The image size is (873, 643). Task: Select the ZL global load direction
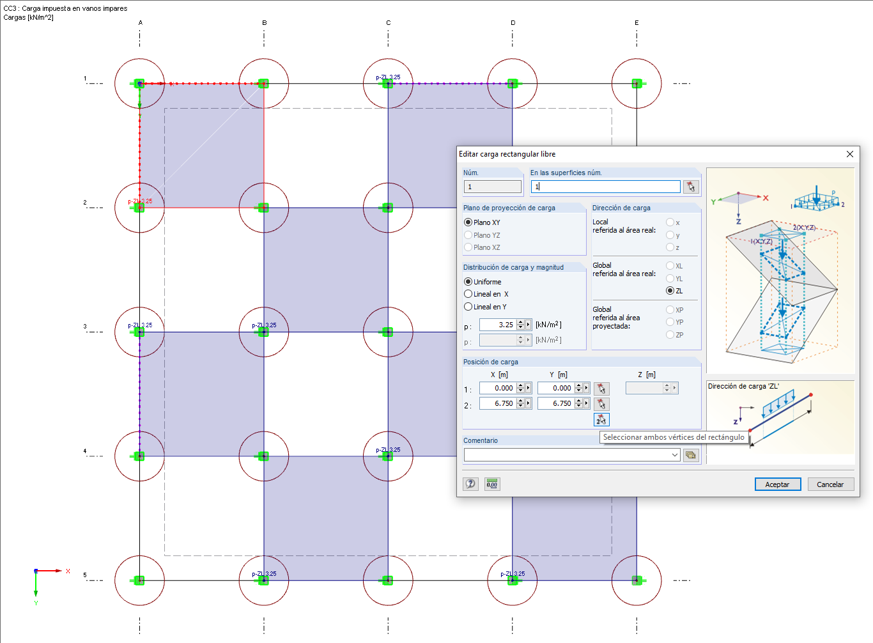[670, 291]
